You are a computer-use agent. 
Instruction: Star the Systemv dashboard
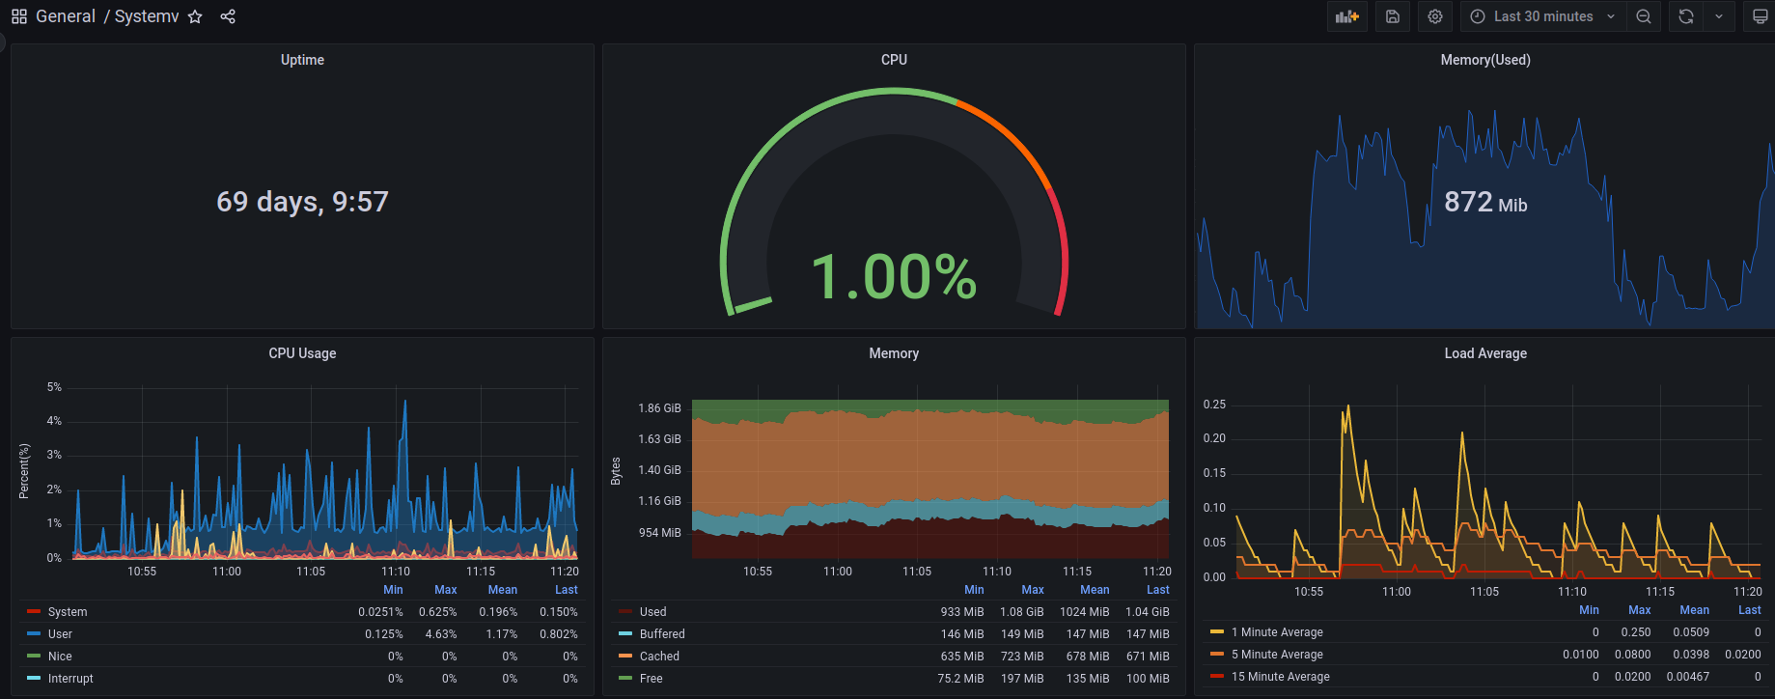195,16
